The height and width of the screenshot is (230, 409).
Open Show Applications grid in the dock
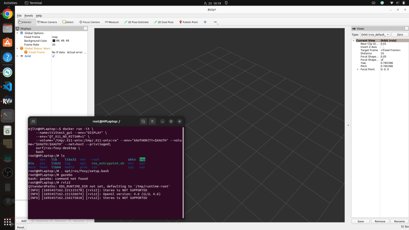point(7,222)
